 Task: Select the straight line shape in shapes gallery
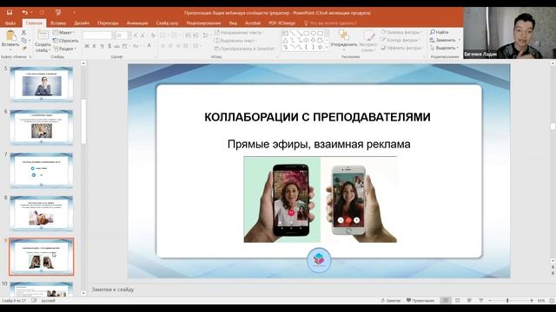[293, 33]
